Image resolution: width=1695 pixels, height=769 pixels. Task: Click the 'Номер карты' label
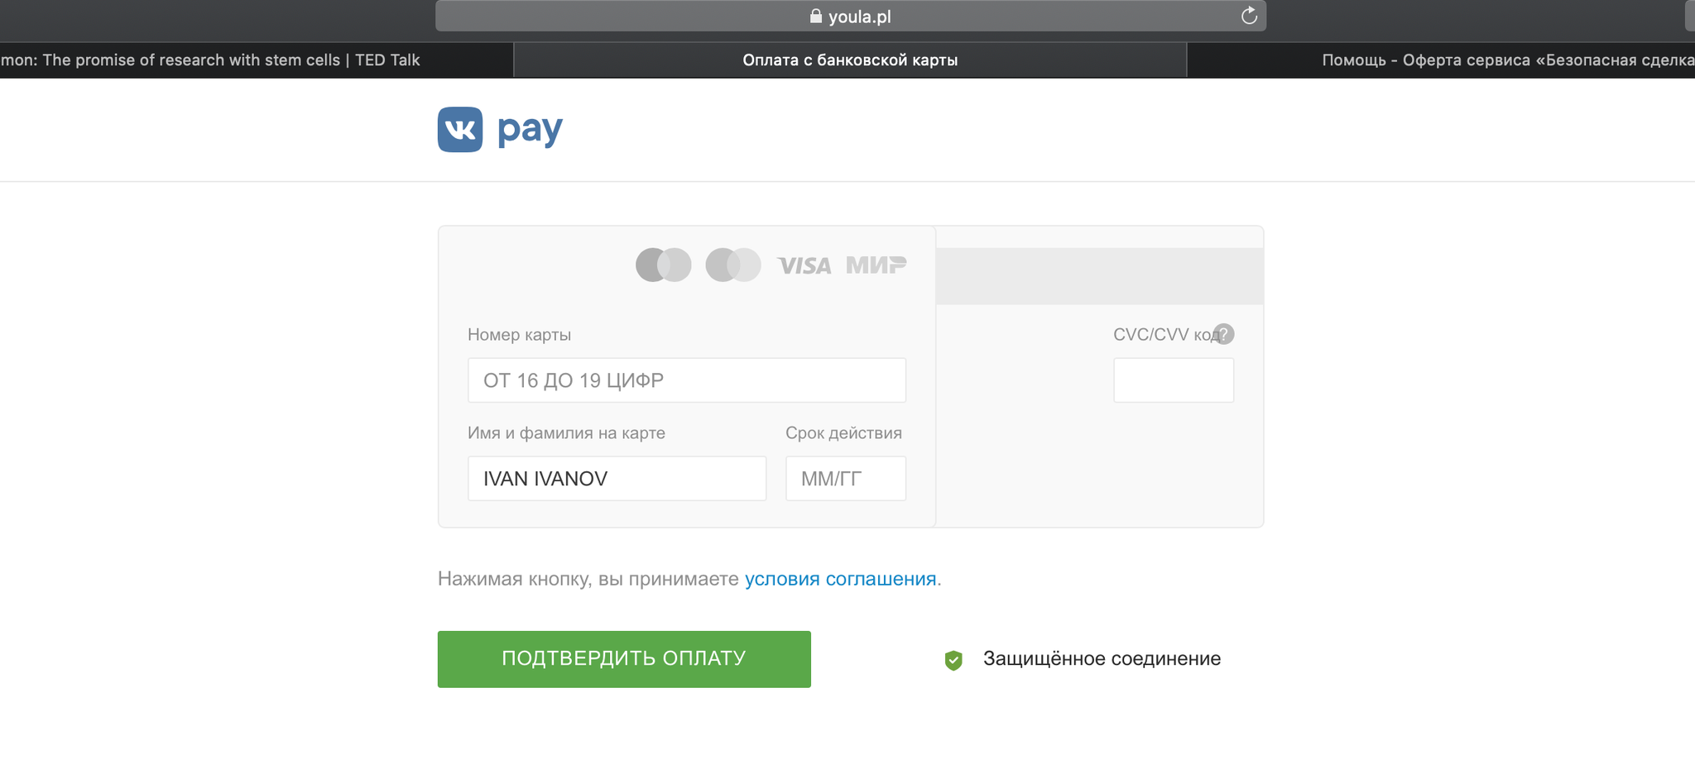coord(519,335)
